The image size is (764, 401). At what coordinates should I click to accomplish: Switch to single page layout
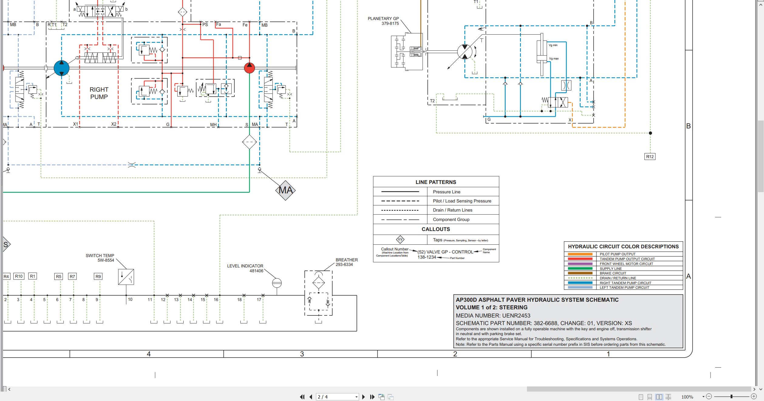coord(641,397)
